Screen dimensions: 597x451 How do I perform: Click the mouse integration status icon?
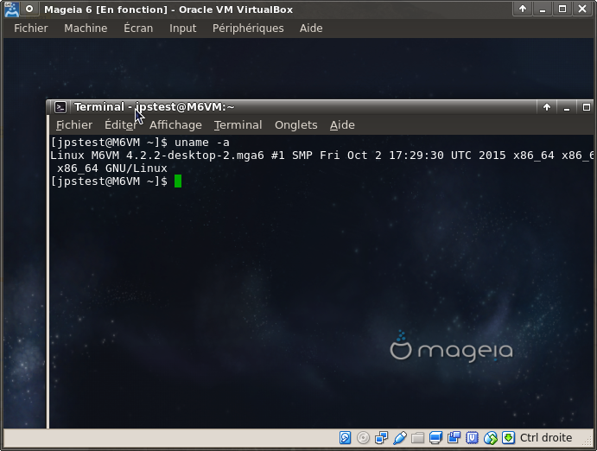[x=491, y=438]
